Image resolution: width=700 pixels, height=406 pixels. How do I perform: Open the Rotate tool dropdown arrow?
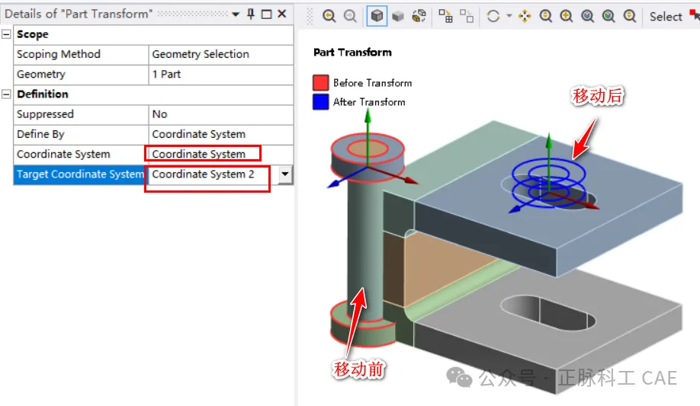(x=509, y=16)
